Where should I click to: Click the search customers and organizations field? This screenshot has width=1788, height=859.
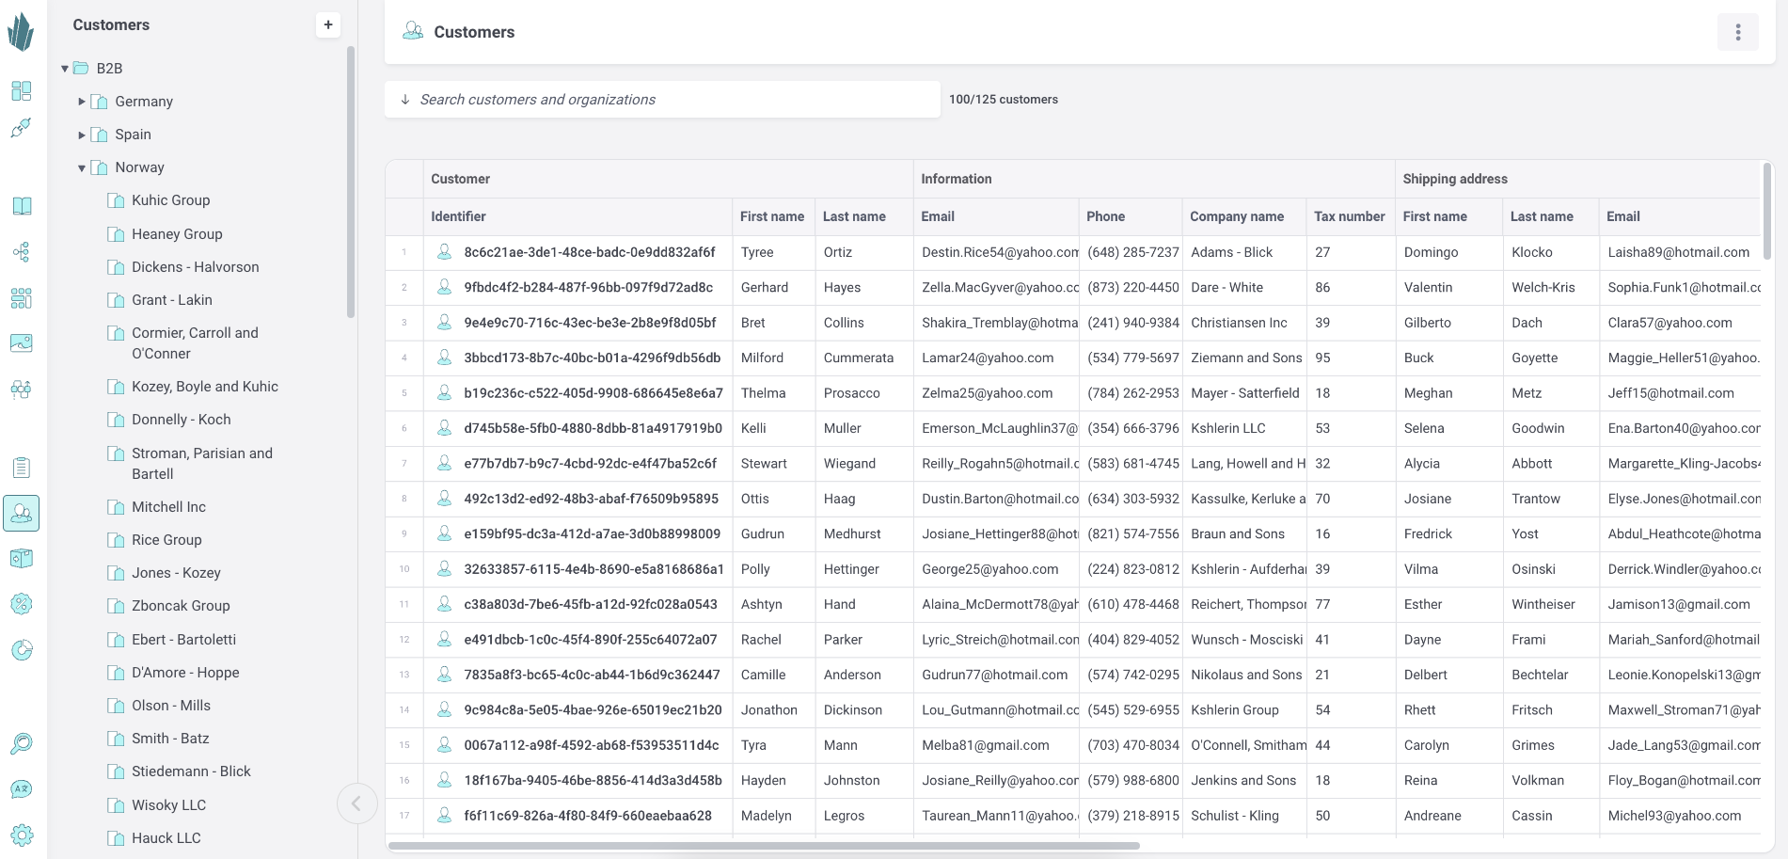[662, 100]
